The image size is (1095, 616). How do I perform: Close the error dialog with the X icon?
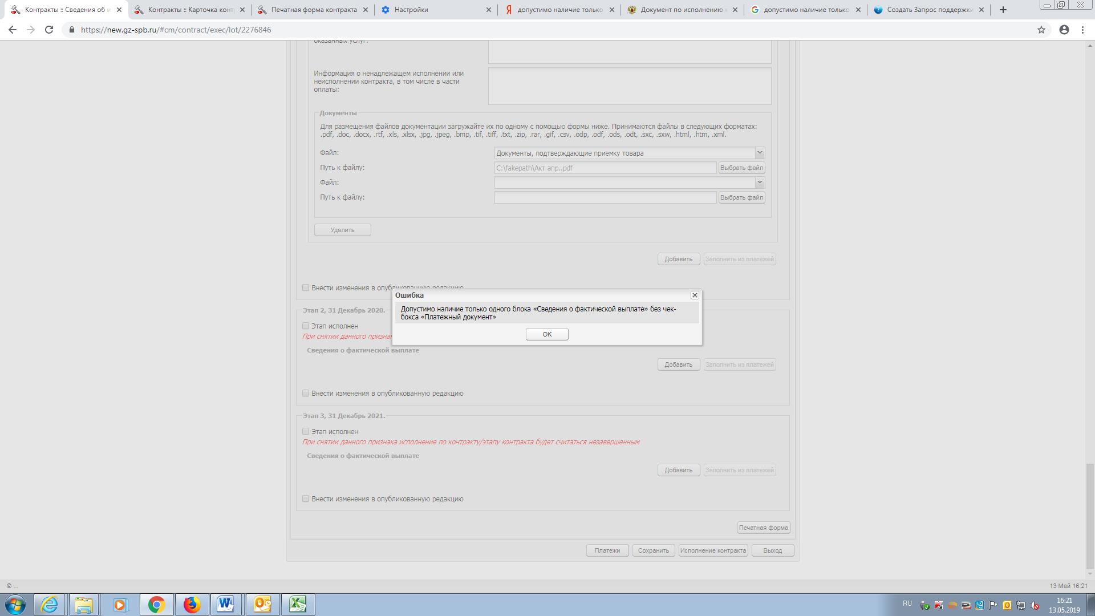pos(695,295)
